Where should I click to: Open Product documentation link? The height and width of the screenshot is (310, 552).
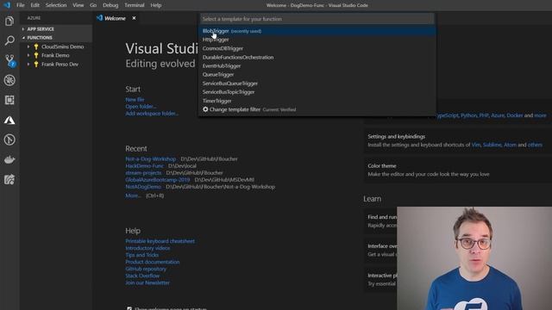153,262
